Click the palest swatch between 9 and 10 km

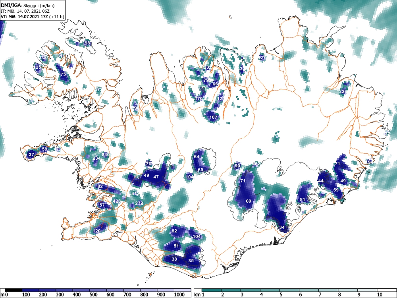click(367, 290)
